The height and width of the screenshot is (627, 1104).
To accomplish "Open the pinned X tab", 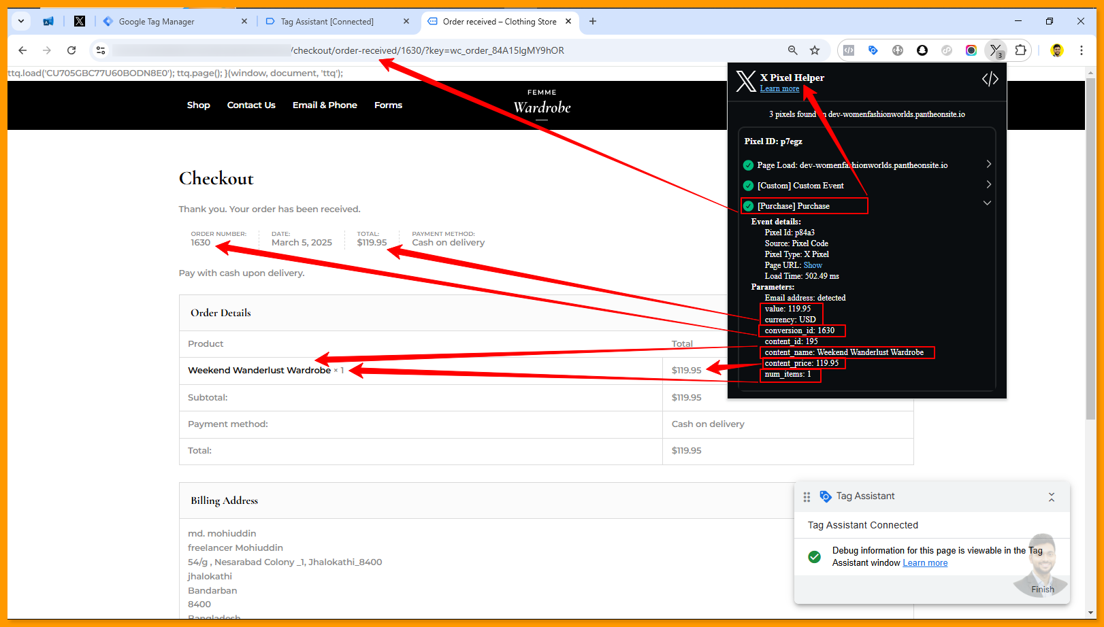I will coord(80,22).
